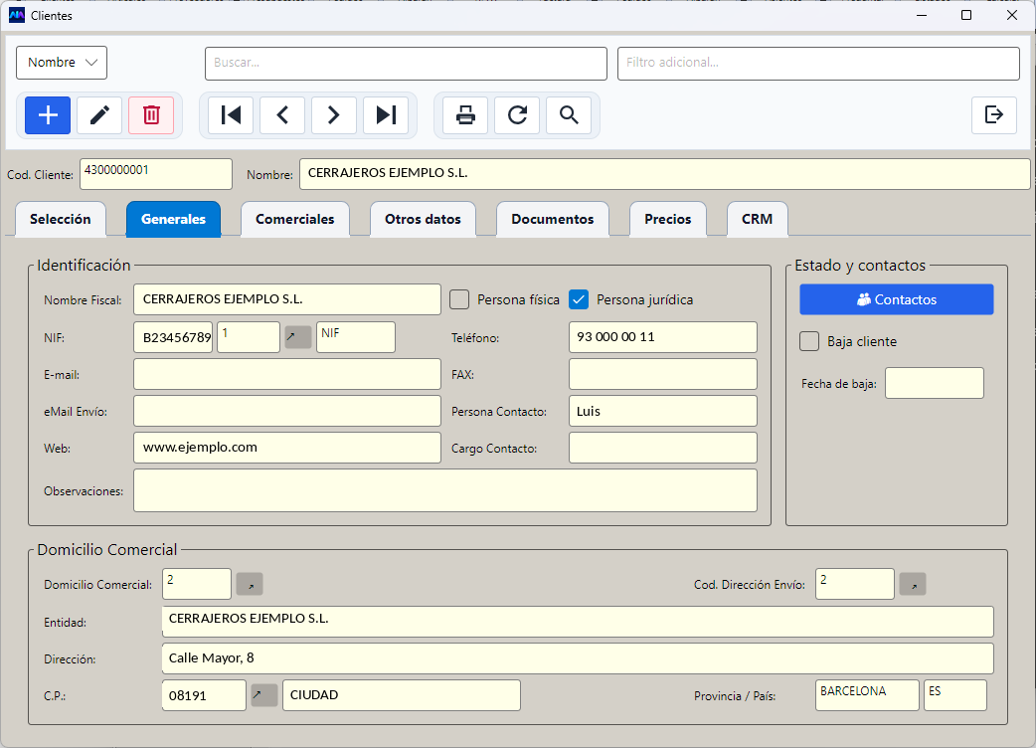The height and width of the screenshot is (748, 1036).
Task: Refresh the client data
Action: pos(517,115)
